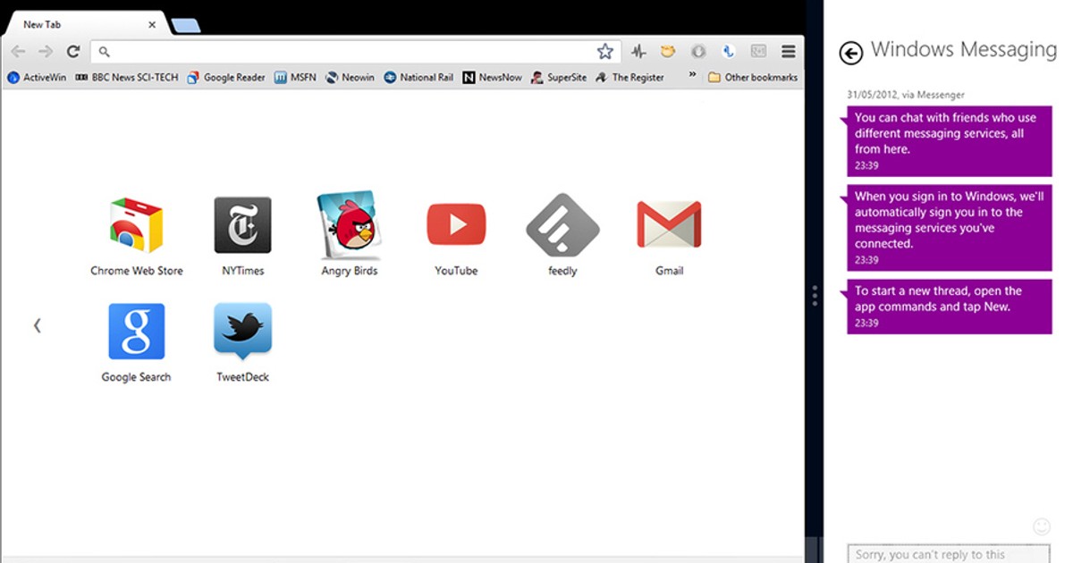Toggle bookmarking with the star icon
This screenshot has height=563, width=1073.
(605, 51)
